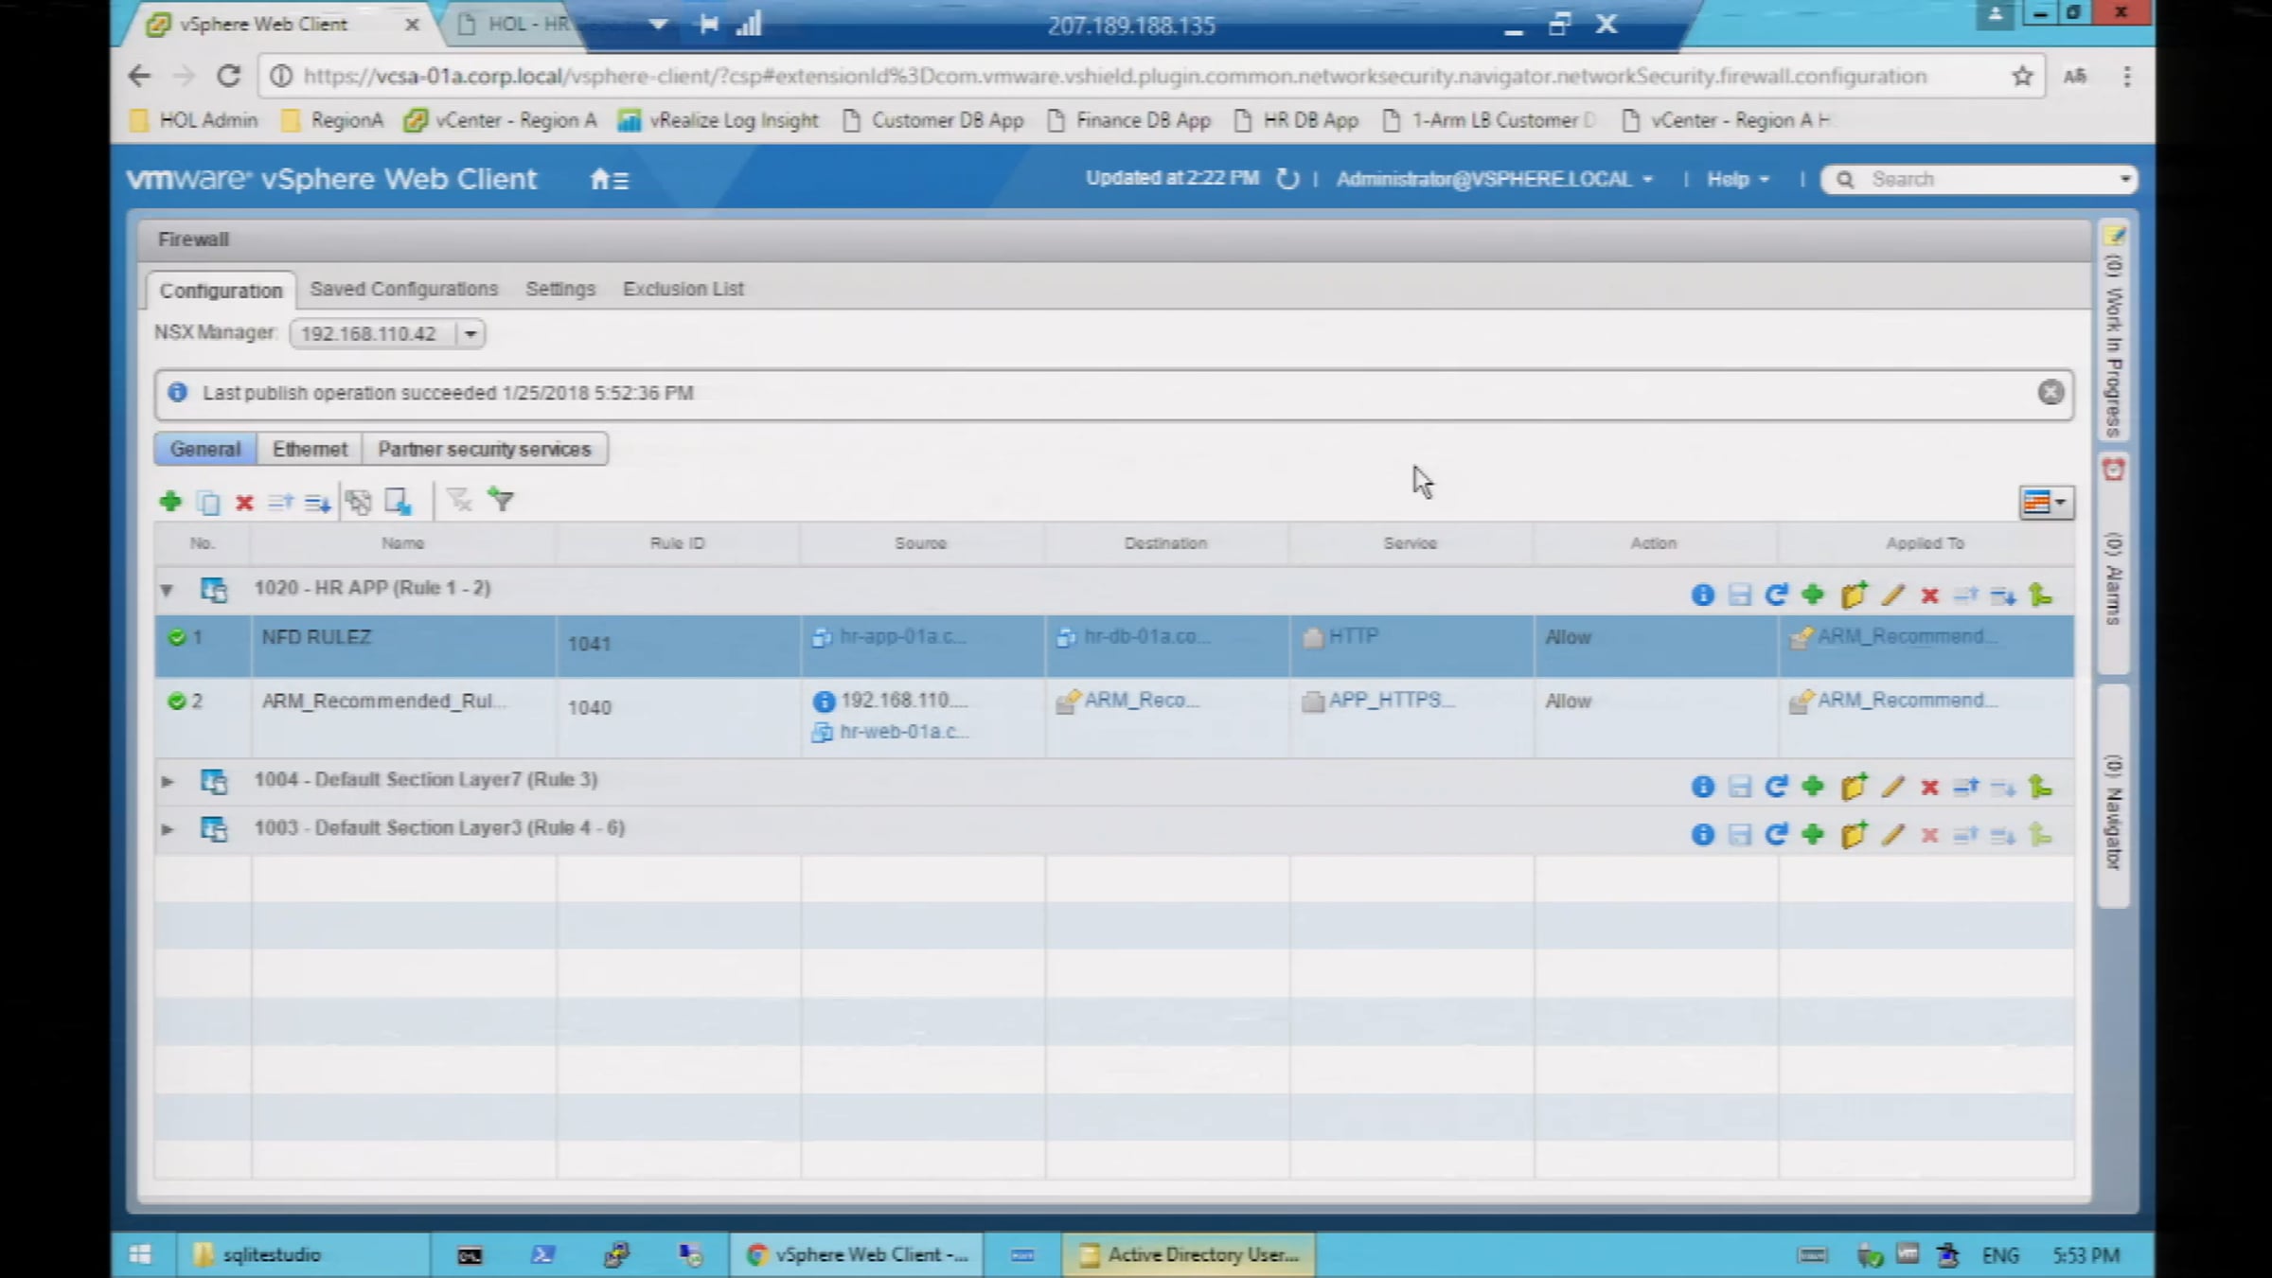The height and width of the screenshot is (1278, 2272).
Task: Collapse the 1020 - HR APP section
Action: tap(167, 591)
